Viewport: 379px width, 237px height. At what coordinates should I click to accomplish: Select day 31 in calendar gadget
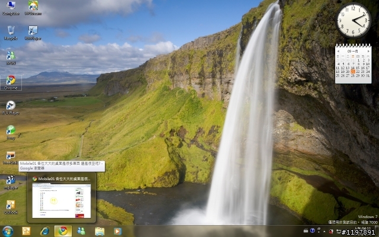point(368,75)
